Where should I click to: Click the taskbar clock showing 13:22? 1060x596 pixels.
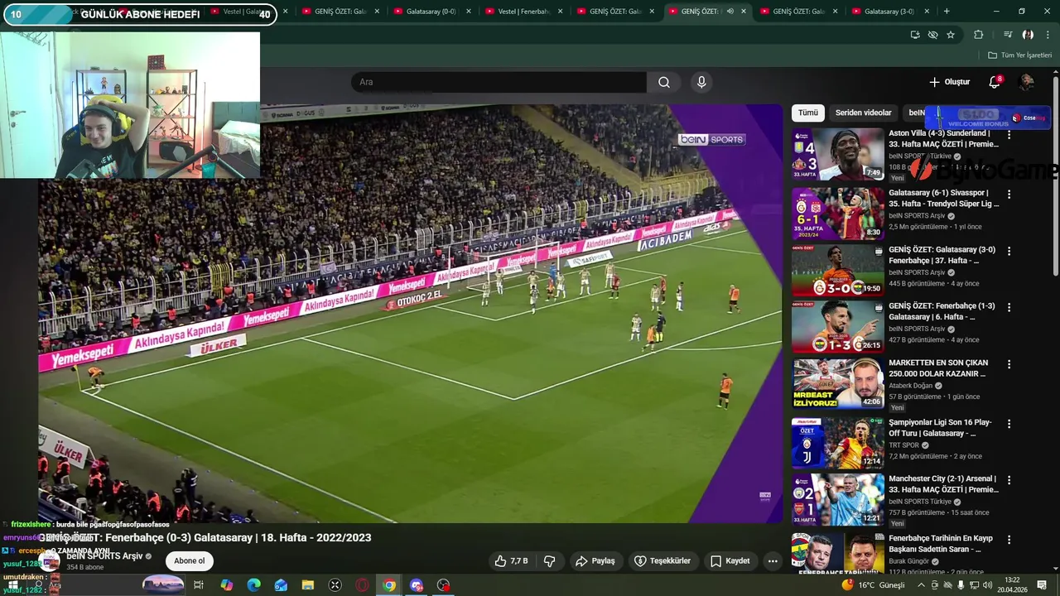click(1011, 585)
